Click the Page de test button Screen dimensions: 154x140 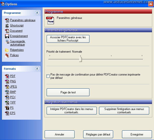[x=68, y=92]
